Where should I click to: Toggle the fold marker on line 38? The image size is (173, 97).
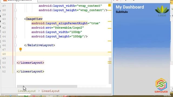coord(15,10)
